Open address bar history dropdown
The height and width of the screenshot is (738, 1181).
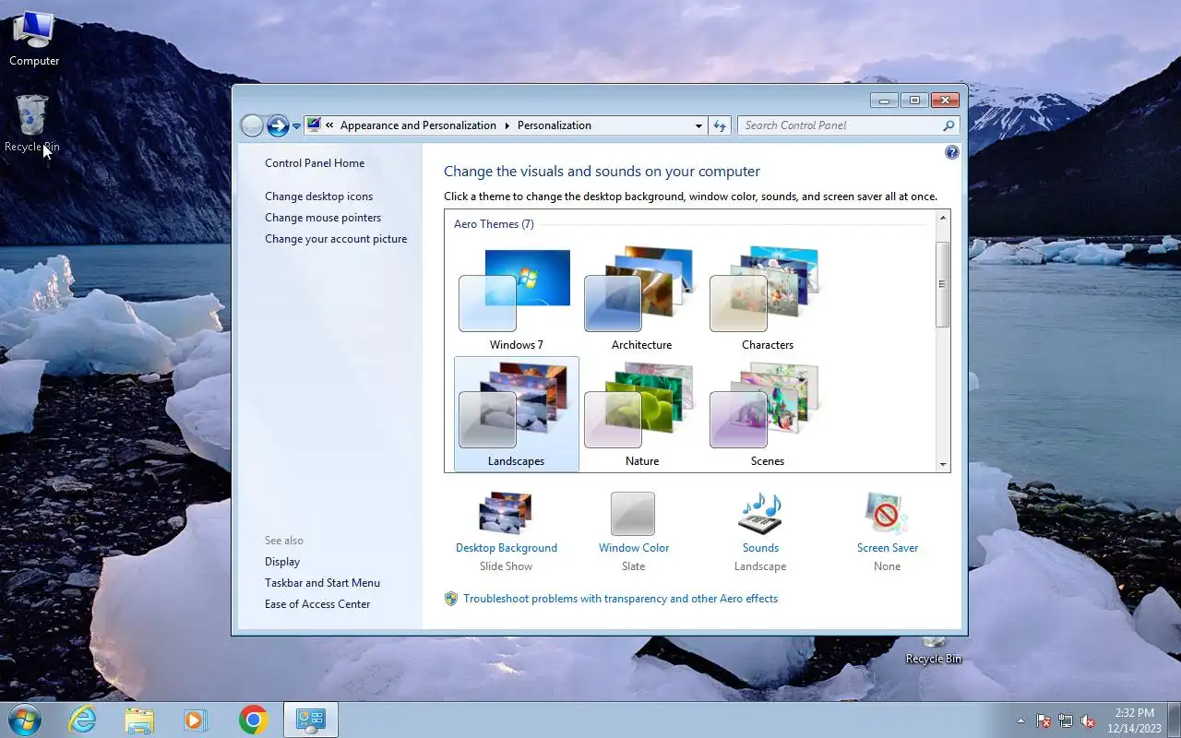tap(698, 125)
